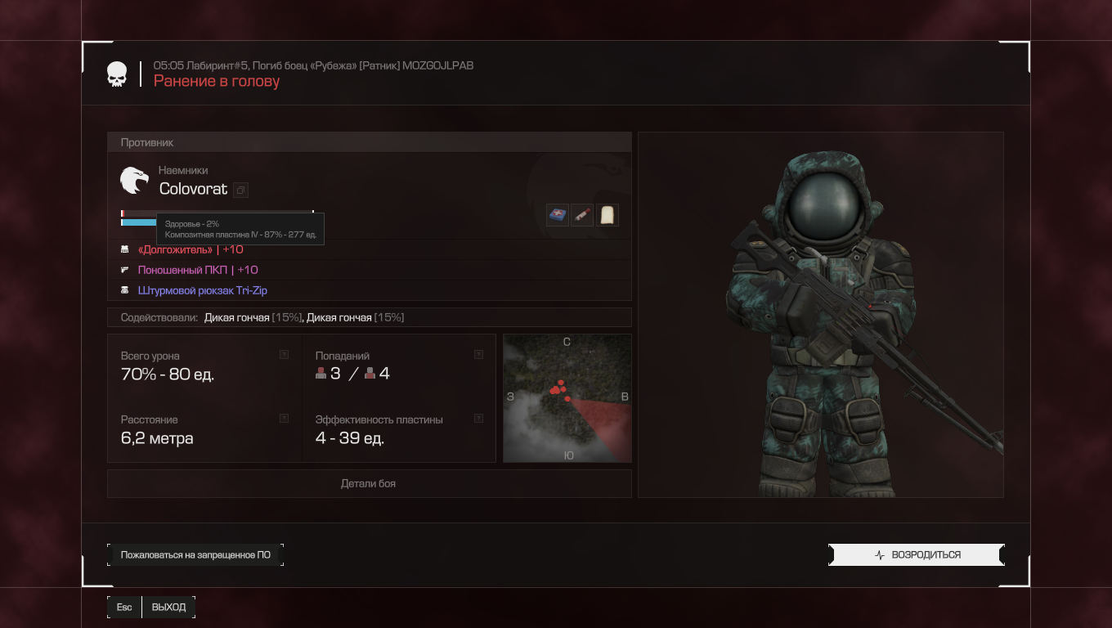The image size is (1112, 628).
Task: Select the blue medkit item icon
Action: click(x=558, y=215)
